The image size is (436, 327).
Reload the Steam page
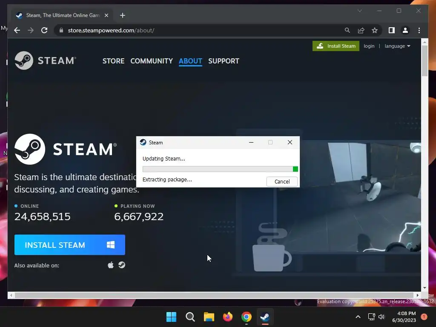pyautogui.click(x=44, y=30)
